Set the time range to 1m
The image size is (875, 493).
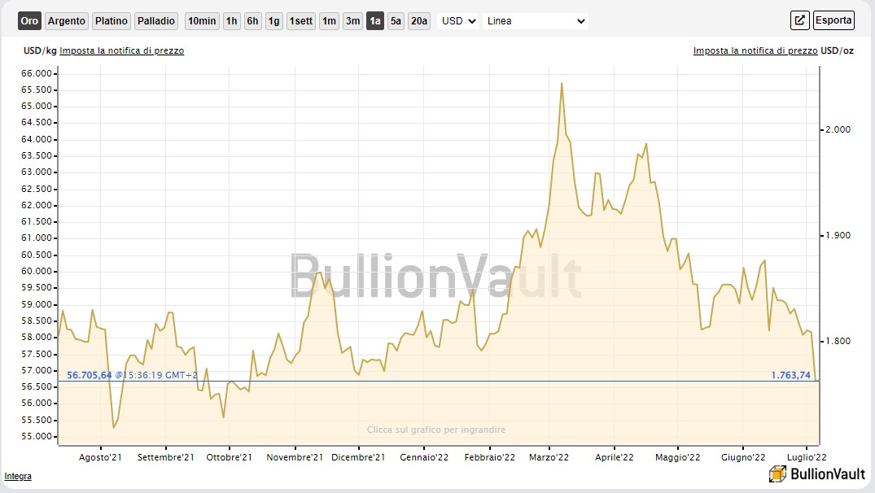329,21
